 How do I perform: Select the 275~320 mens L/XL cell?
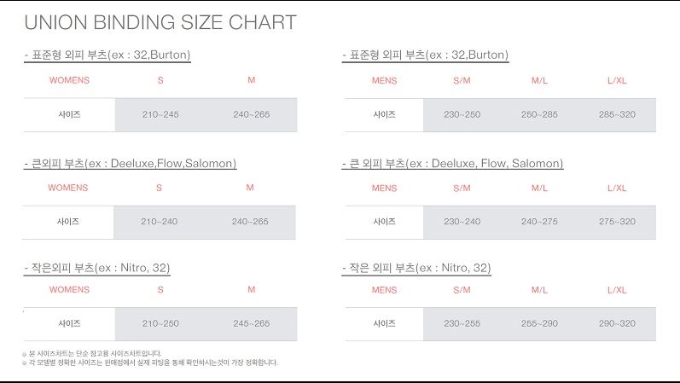click(617, 222)
